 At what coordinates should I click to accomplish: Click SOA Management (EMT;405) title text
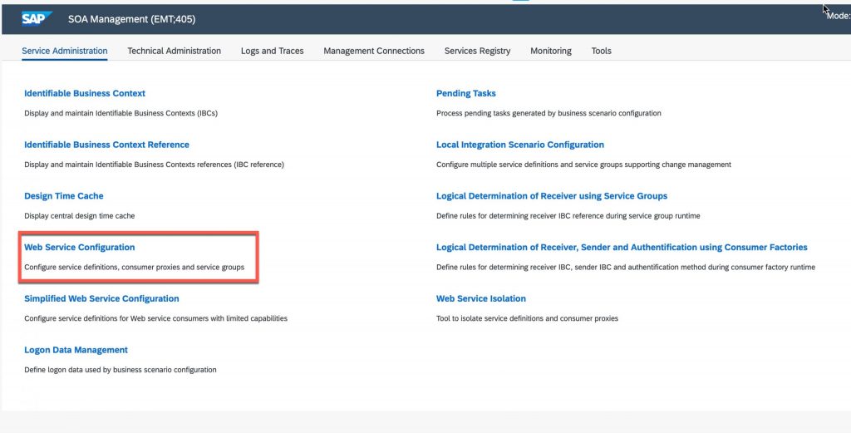pos(132,19)
